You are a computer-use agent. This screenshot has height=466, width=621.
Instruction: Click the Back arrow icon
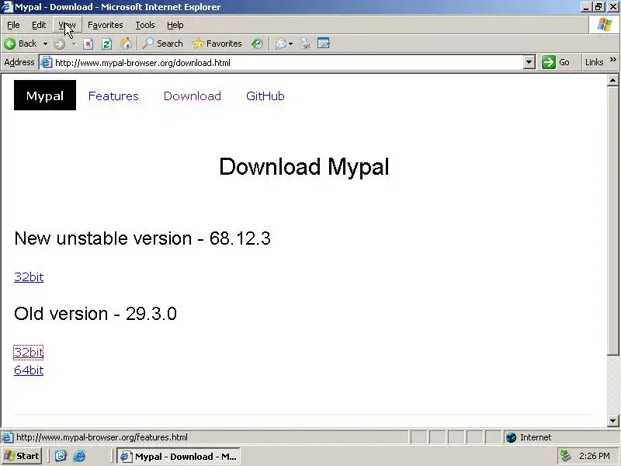pyautogui.click(x=10, y=43)
